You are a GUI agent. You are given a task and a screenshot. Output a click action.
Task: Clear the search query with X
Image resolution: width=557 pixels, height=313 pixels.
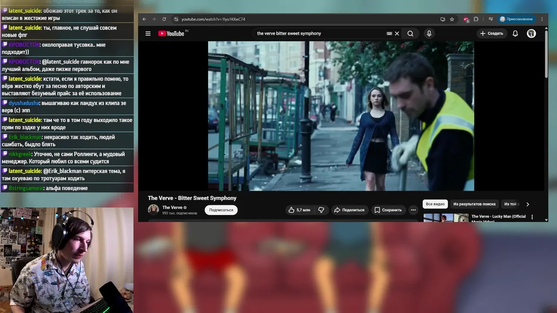[x=397, y=33]
